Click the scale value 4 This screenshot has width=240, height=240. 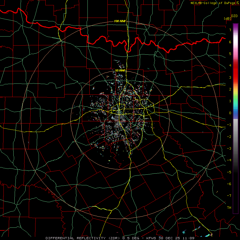pos(230,66)
